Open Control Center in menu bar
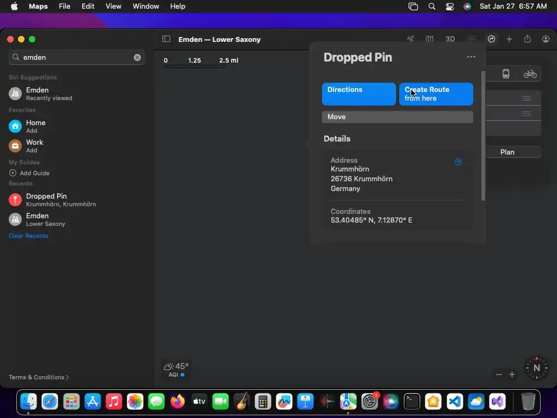Viewport: 557px width, 418px height. tap(450, 7)
